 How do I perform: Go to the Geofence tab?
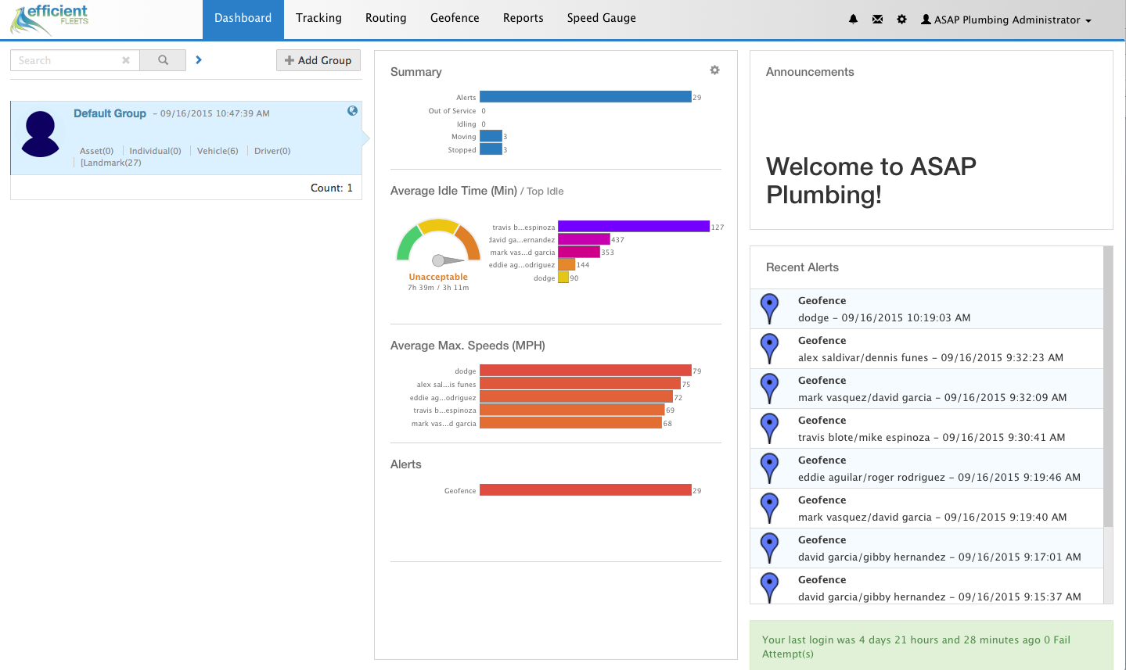tap(455, 18)
